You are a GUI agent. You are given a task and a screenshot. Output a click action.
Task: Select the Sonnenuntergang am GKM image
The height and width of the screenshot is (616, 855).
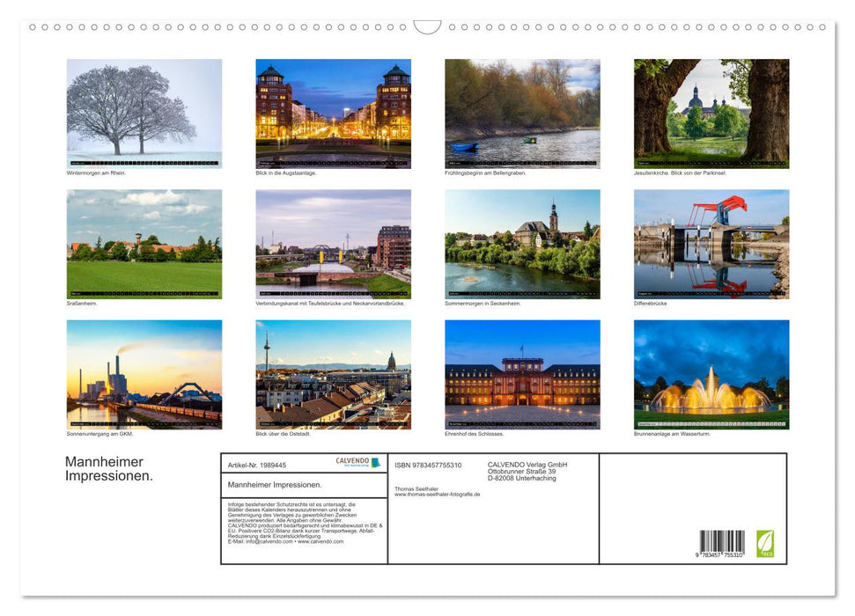[x=144, y=373]
